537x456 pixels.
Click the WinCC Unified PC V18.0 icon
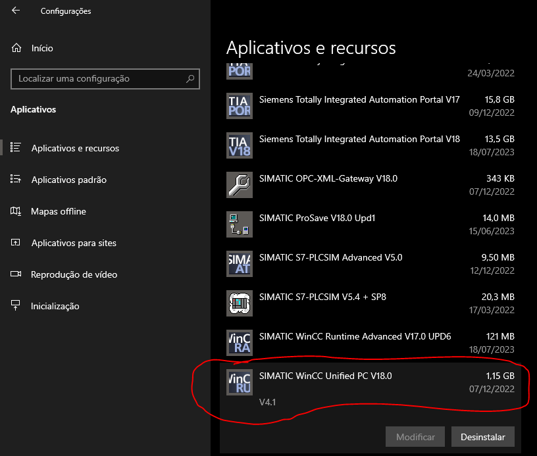point(239,382)
